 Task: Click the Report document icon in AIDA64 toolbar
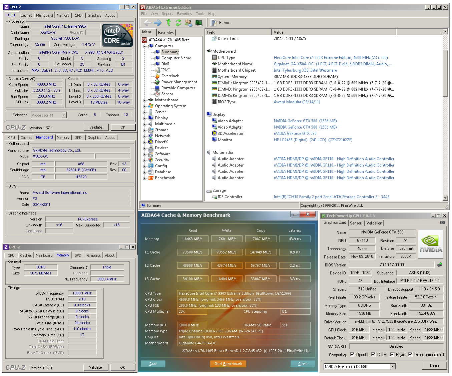point(213,23)
